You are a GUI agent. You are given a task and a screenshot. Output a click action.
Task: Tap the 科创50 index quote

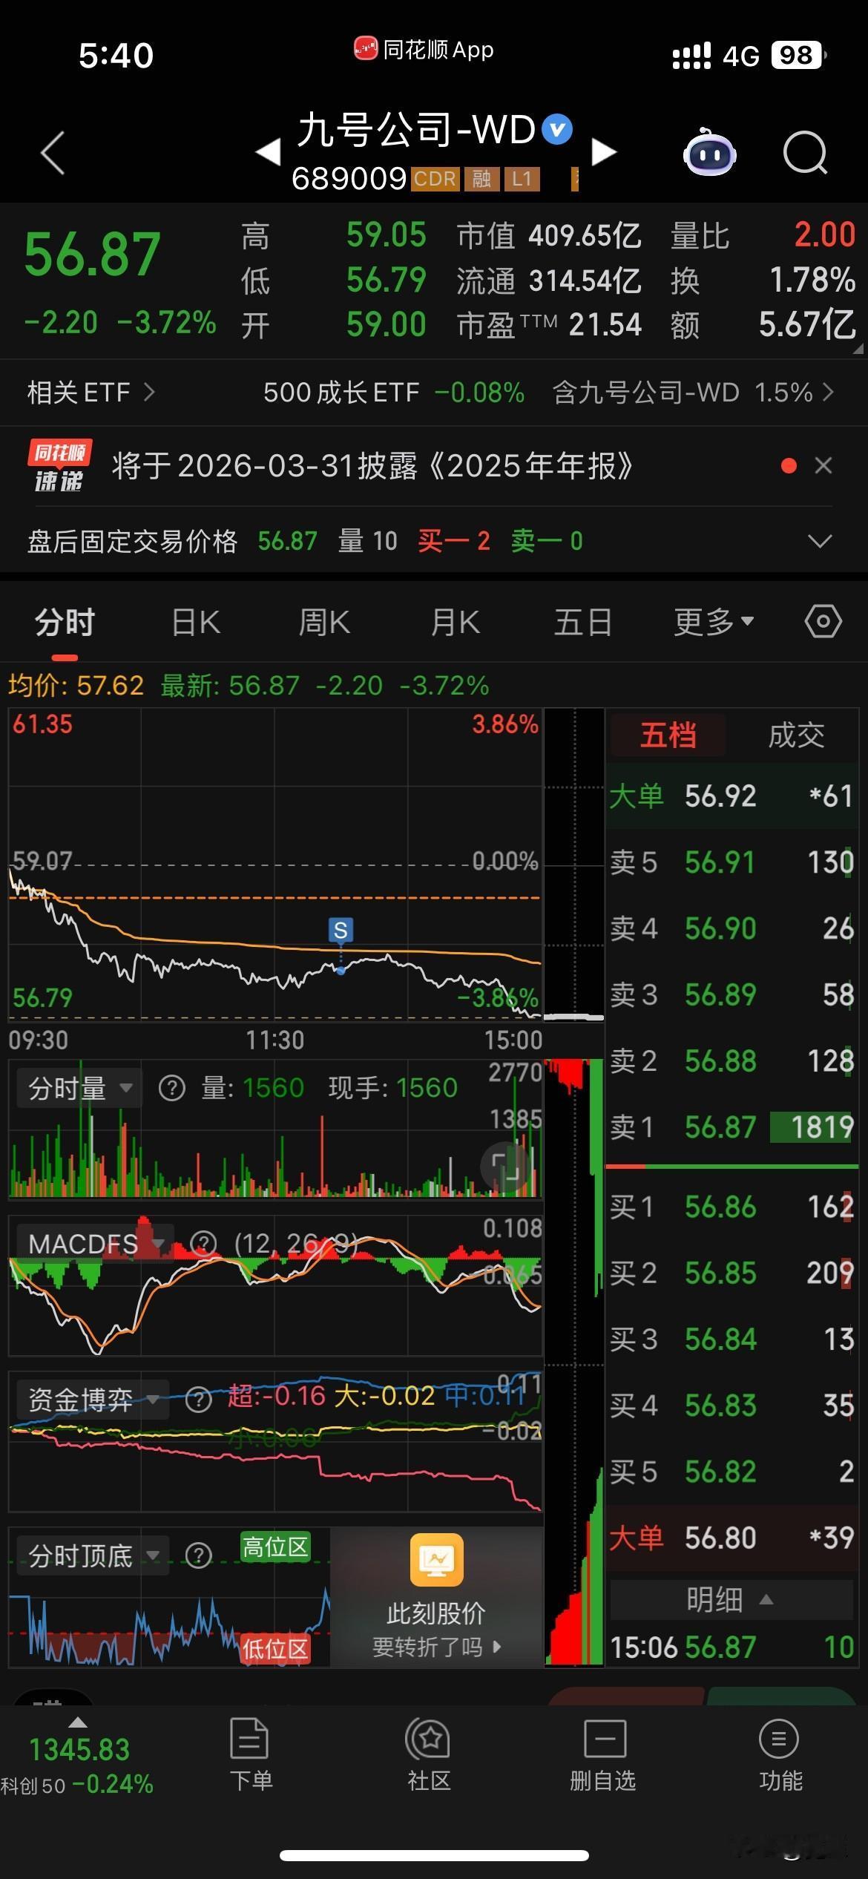pyautogui.click(x=77, y=1766)
